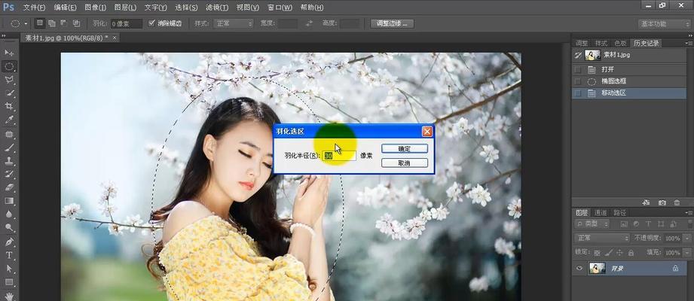Select the Healing Brush tool
Viewport: 694px width, 301px height.
pos(9,134)
